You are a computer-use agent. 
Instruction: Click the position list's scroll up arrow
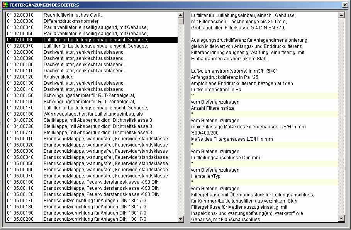180,15
